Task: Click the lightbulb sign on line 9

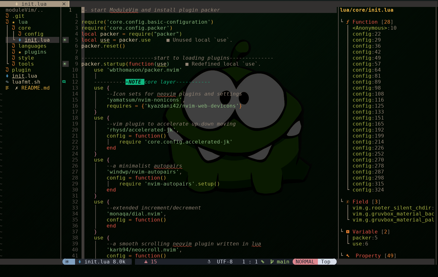Action: click(x=65, y=64)
